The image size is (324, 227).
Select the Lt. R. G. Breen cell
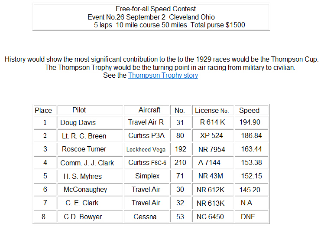pos(84,136)
